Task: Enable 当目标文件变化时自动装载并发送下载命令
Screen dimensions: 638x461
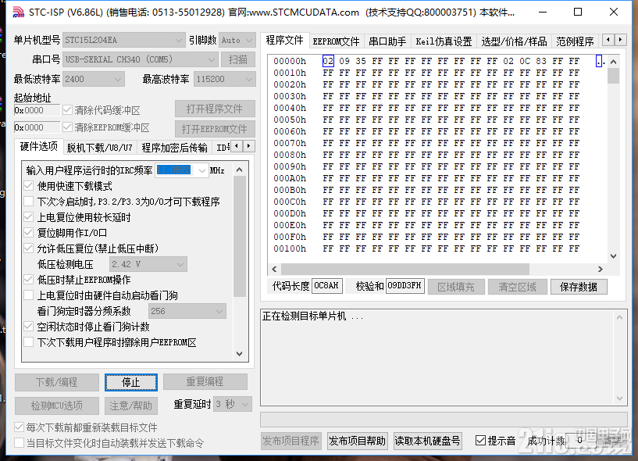Action: 19,443
